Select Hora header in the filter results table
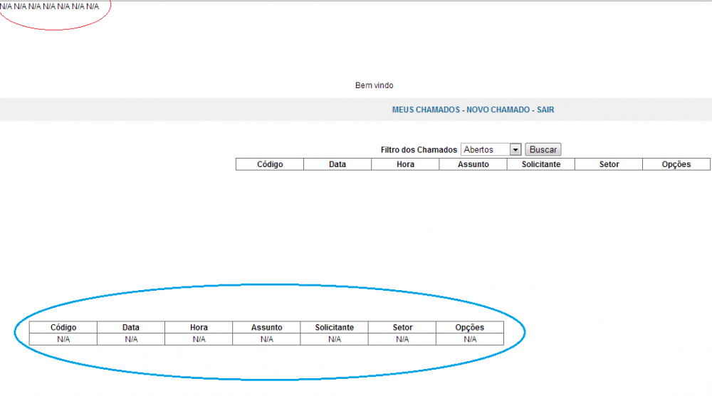Screen dimensions: 712x396 pos(405,164)
